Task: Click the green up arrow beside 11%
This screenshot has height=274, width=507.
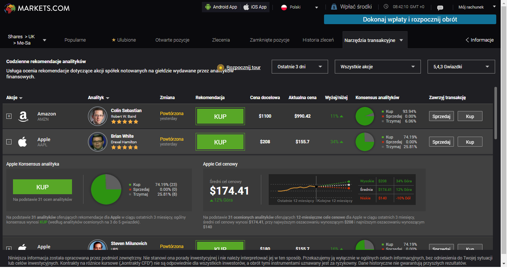Action: [x=341, y=116]
